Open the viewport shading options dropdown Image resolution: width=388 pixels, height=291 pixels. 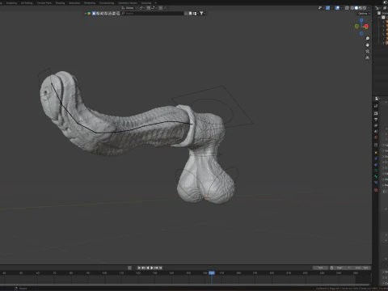[369, 8]
